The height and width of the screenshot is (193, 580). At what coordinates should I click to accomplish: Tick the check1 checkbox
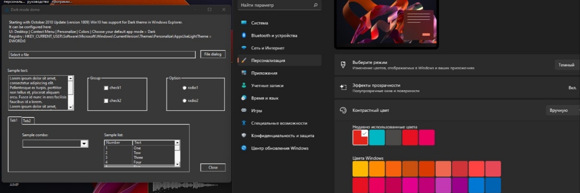click(106, 88)
